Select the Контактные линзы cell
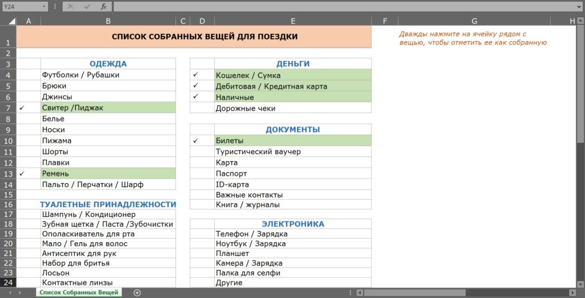Viewport: 585px width, 298px height. pyautogui.click(x=108, y=283)
